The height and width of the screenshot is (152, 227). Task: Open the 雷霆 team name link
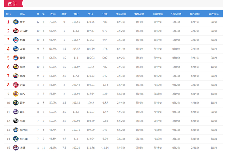pos(22,58)
